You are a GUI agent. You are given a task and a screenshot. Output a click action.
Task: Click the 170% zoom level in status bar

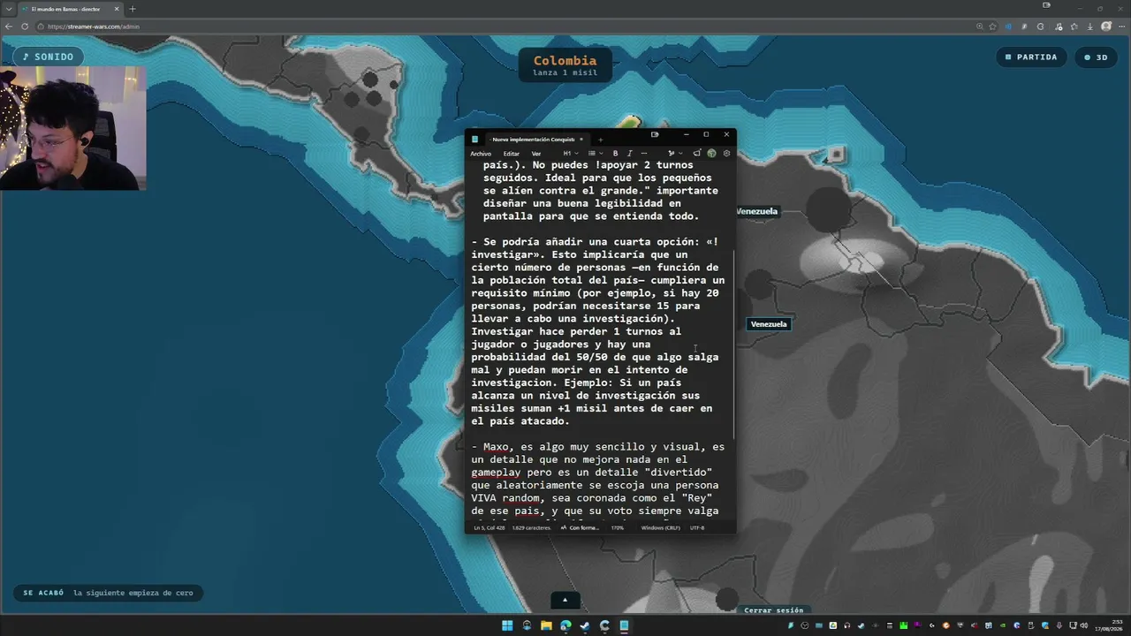tap(618, 527)
